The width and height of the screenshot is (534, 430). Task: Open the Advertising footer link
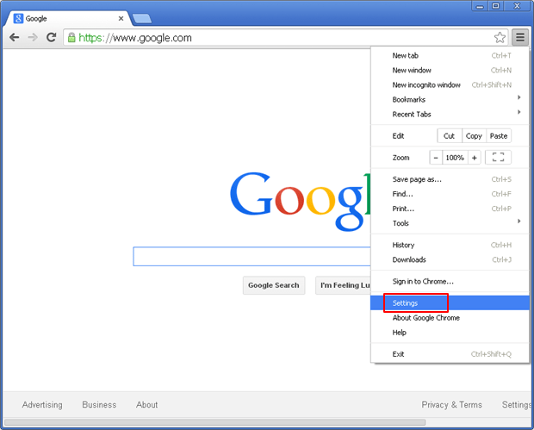tap(42, 405)
